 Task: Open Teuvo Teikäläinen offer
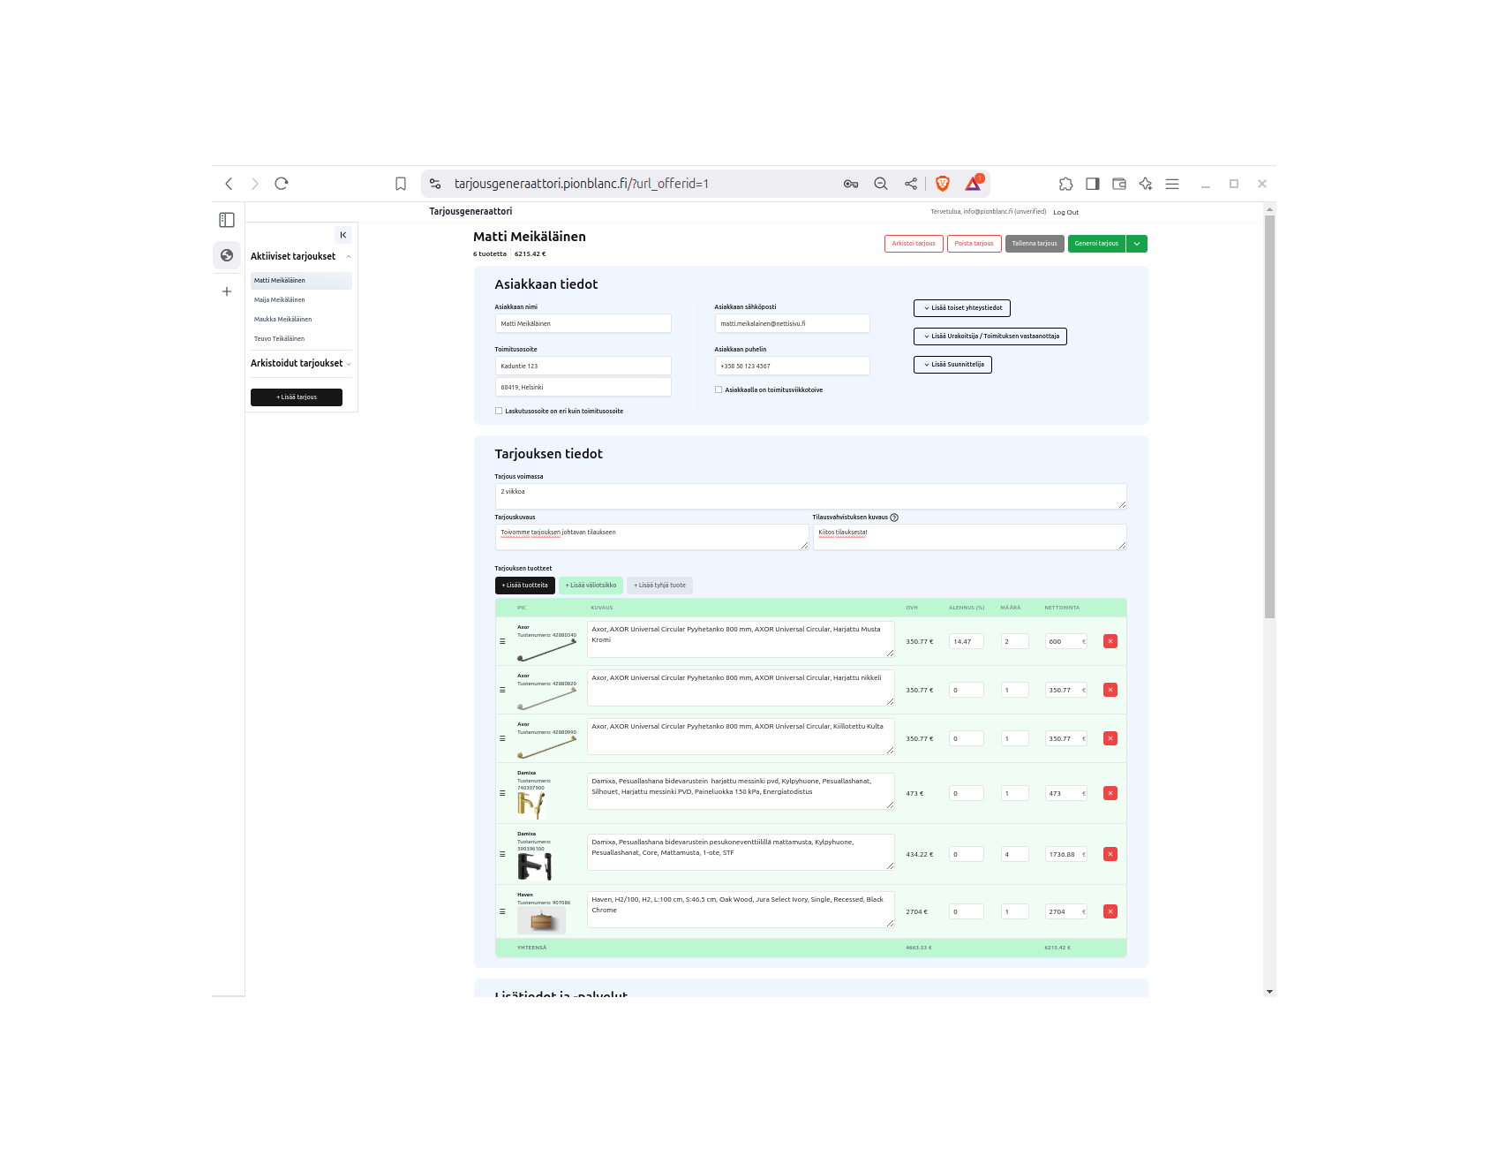point(280,339)
